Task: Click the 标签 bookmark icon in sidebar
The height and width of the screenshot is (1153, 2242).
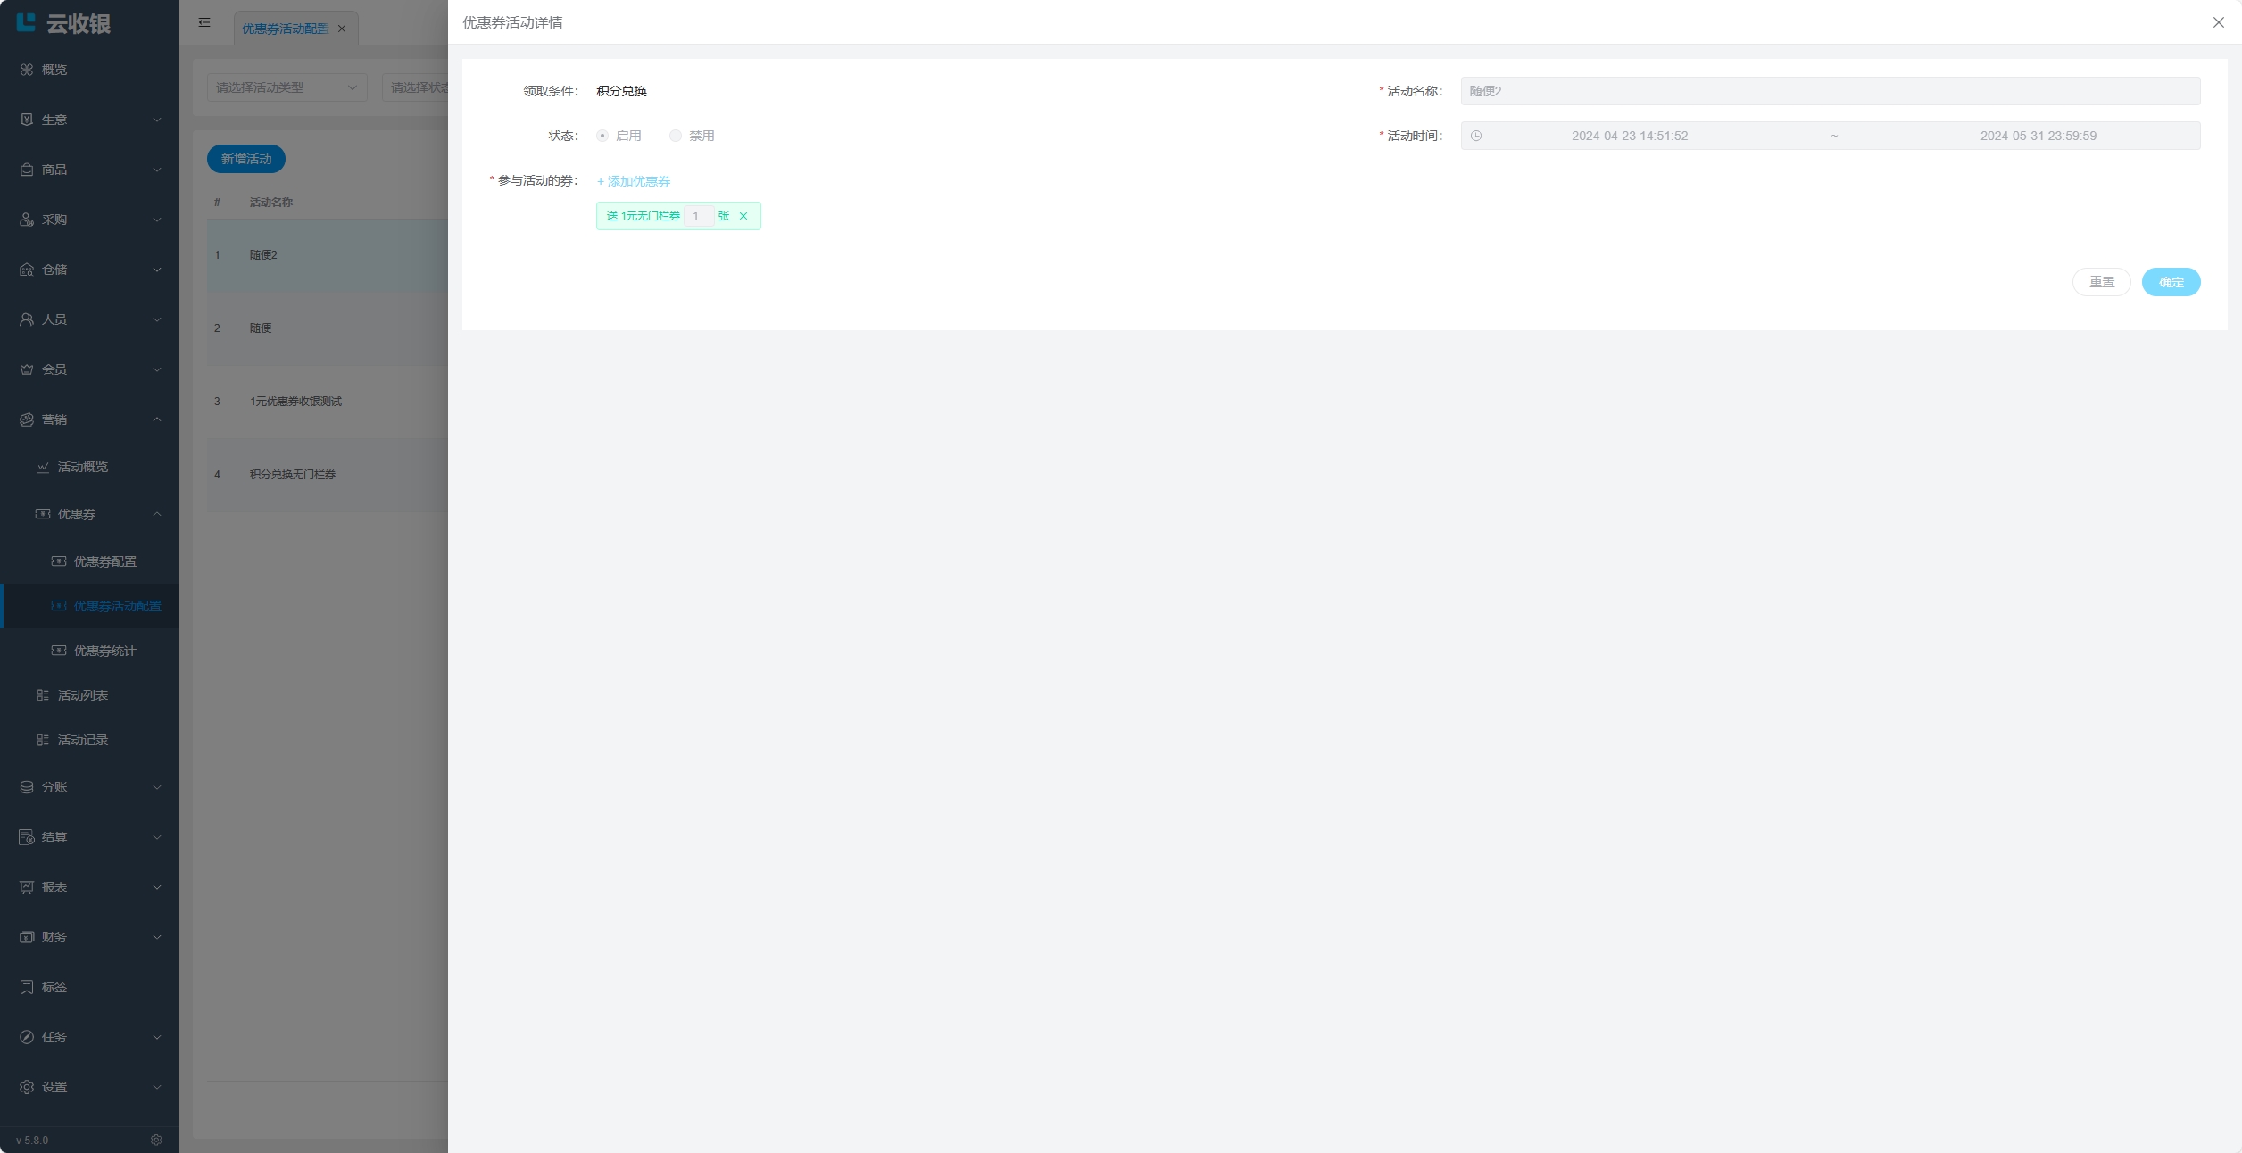Action: (x=27, y=987)
